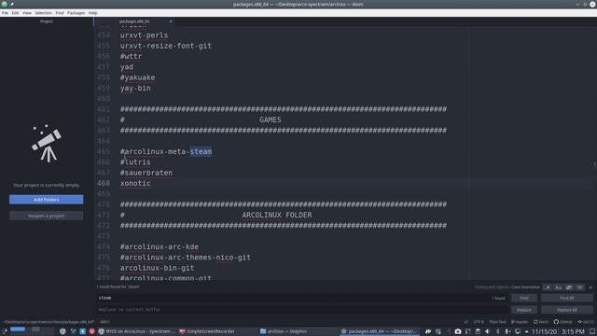The width and height of the screenshot is (597, 336).
Task: Open the clipboard tray icon
Action: tap(478, 331)
